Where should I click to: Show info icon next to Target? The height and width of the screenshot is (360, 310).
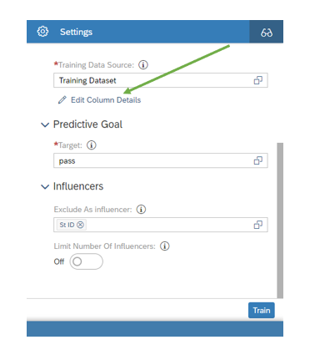click(92, 145)
